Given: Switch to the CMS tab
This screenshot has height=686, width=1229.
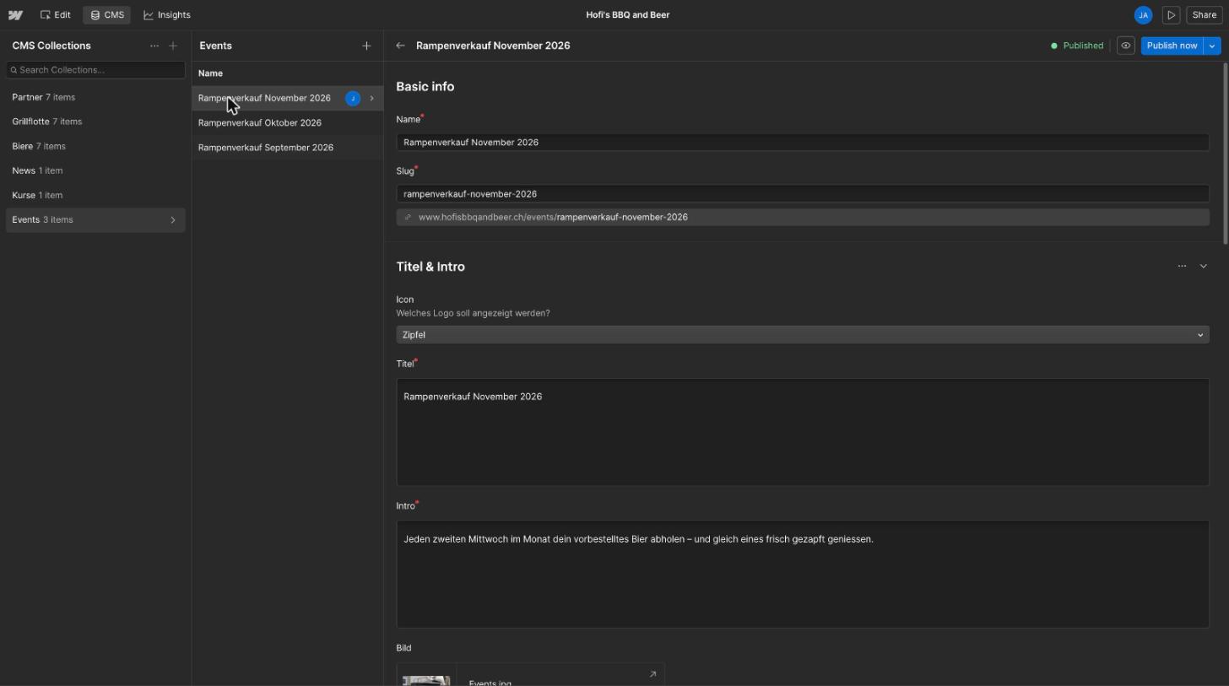Looking at the screenshot, I should (107, 15).
